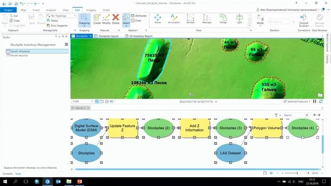The image size is (331, 186).
Task: Open the Windows Start menu
Action: [5, 181]
